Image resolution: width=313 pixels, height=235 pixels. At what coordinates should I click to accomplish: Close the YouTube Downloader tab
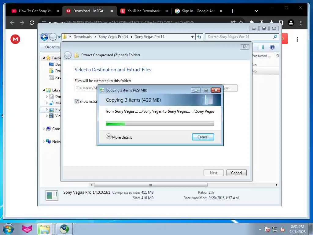click(167, 11)
